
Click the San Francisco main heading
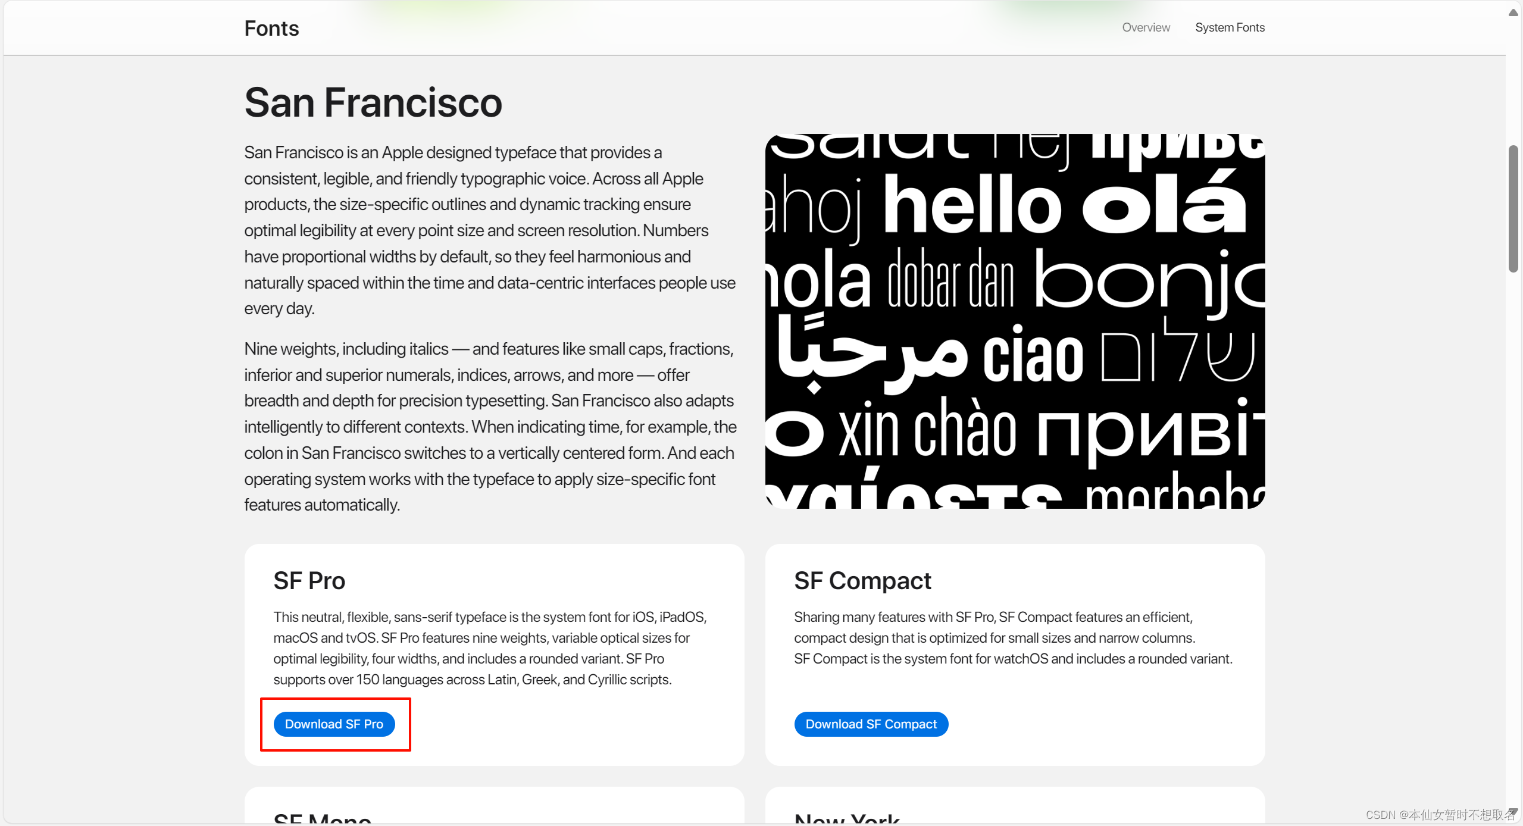[x=373, y=102]
